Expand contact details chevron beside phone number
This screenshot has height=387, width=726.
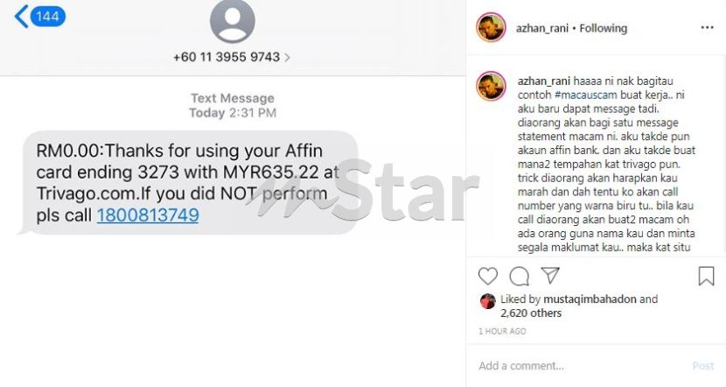(x=288, y=58)
